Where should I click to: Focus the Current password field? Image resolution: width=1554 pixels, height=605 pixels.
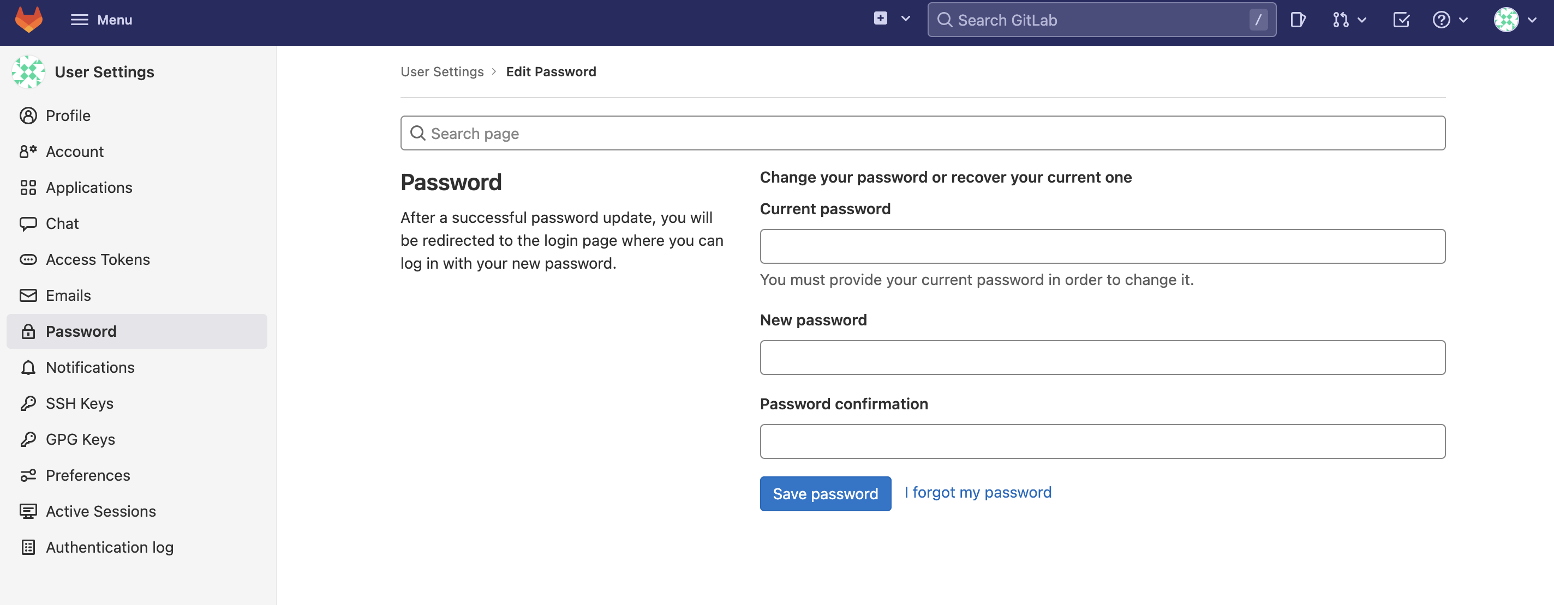(x=1102, y=246)
